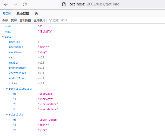
Task: Select the "super-admin" role value
Action: point(48,120)
